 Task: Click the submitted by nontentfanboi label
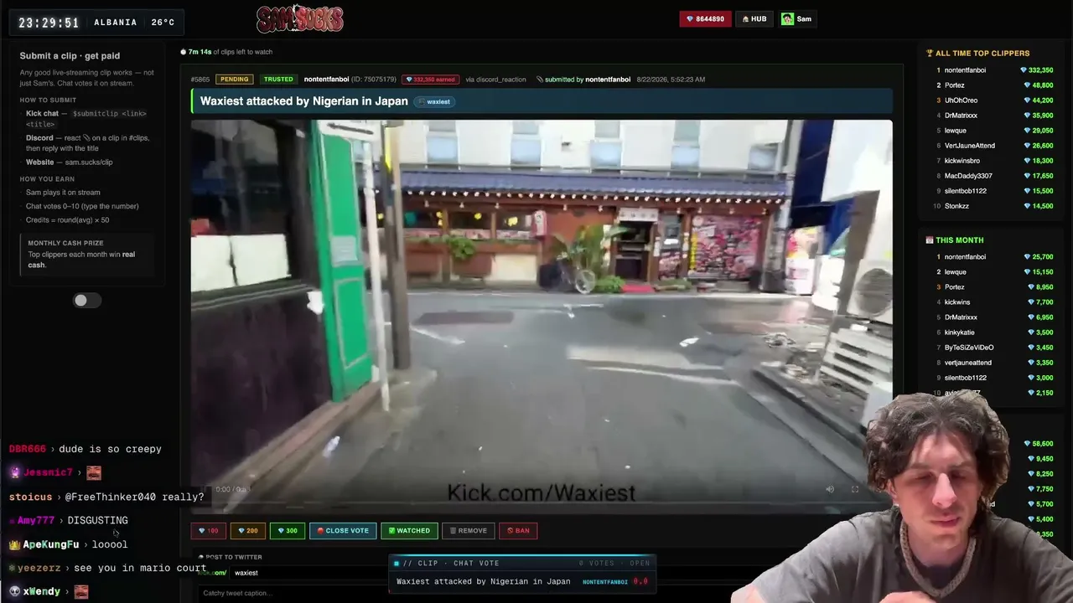583,80
